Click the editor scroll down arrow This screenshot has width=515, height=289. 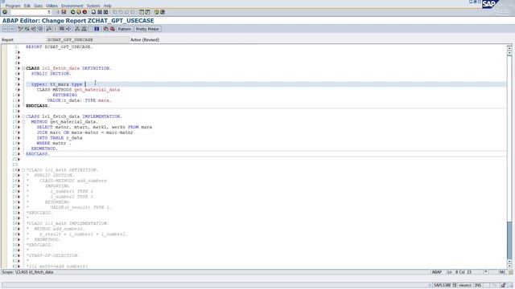[x=509, y=266]
